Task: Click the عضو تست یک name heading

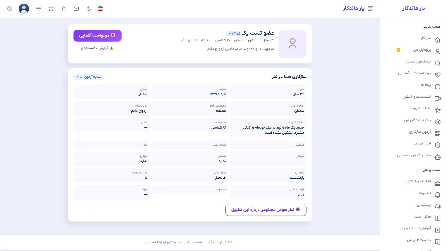Action: 258,33
